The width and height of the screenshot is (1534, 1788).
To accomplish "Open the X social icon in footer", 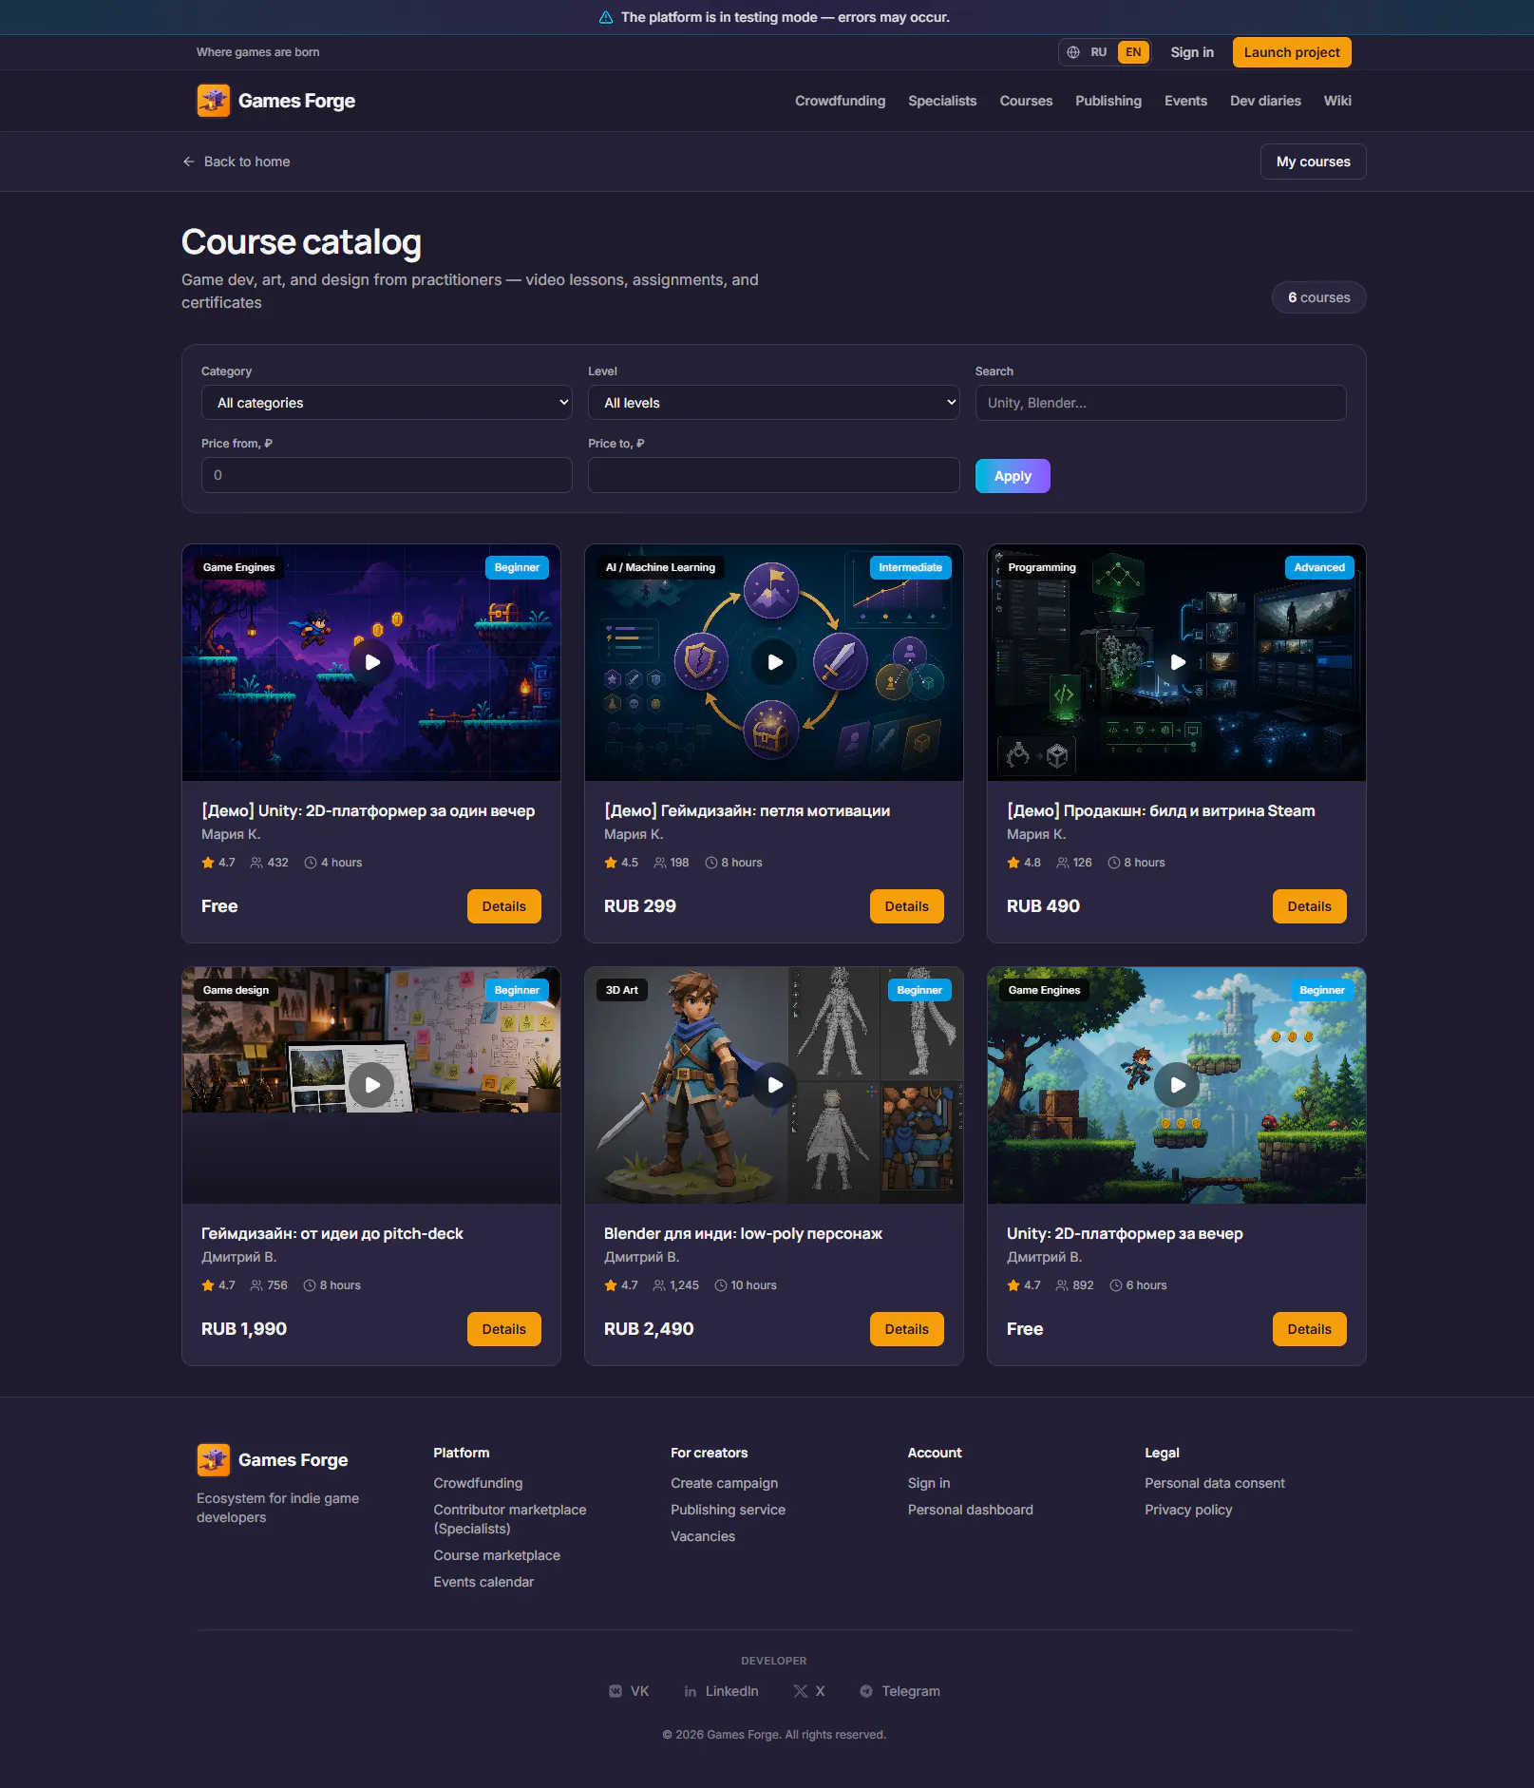I will pos(801,1691).
